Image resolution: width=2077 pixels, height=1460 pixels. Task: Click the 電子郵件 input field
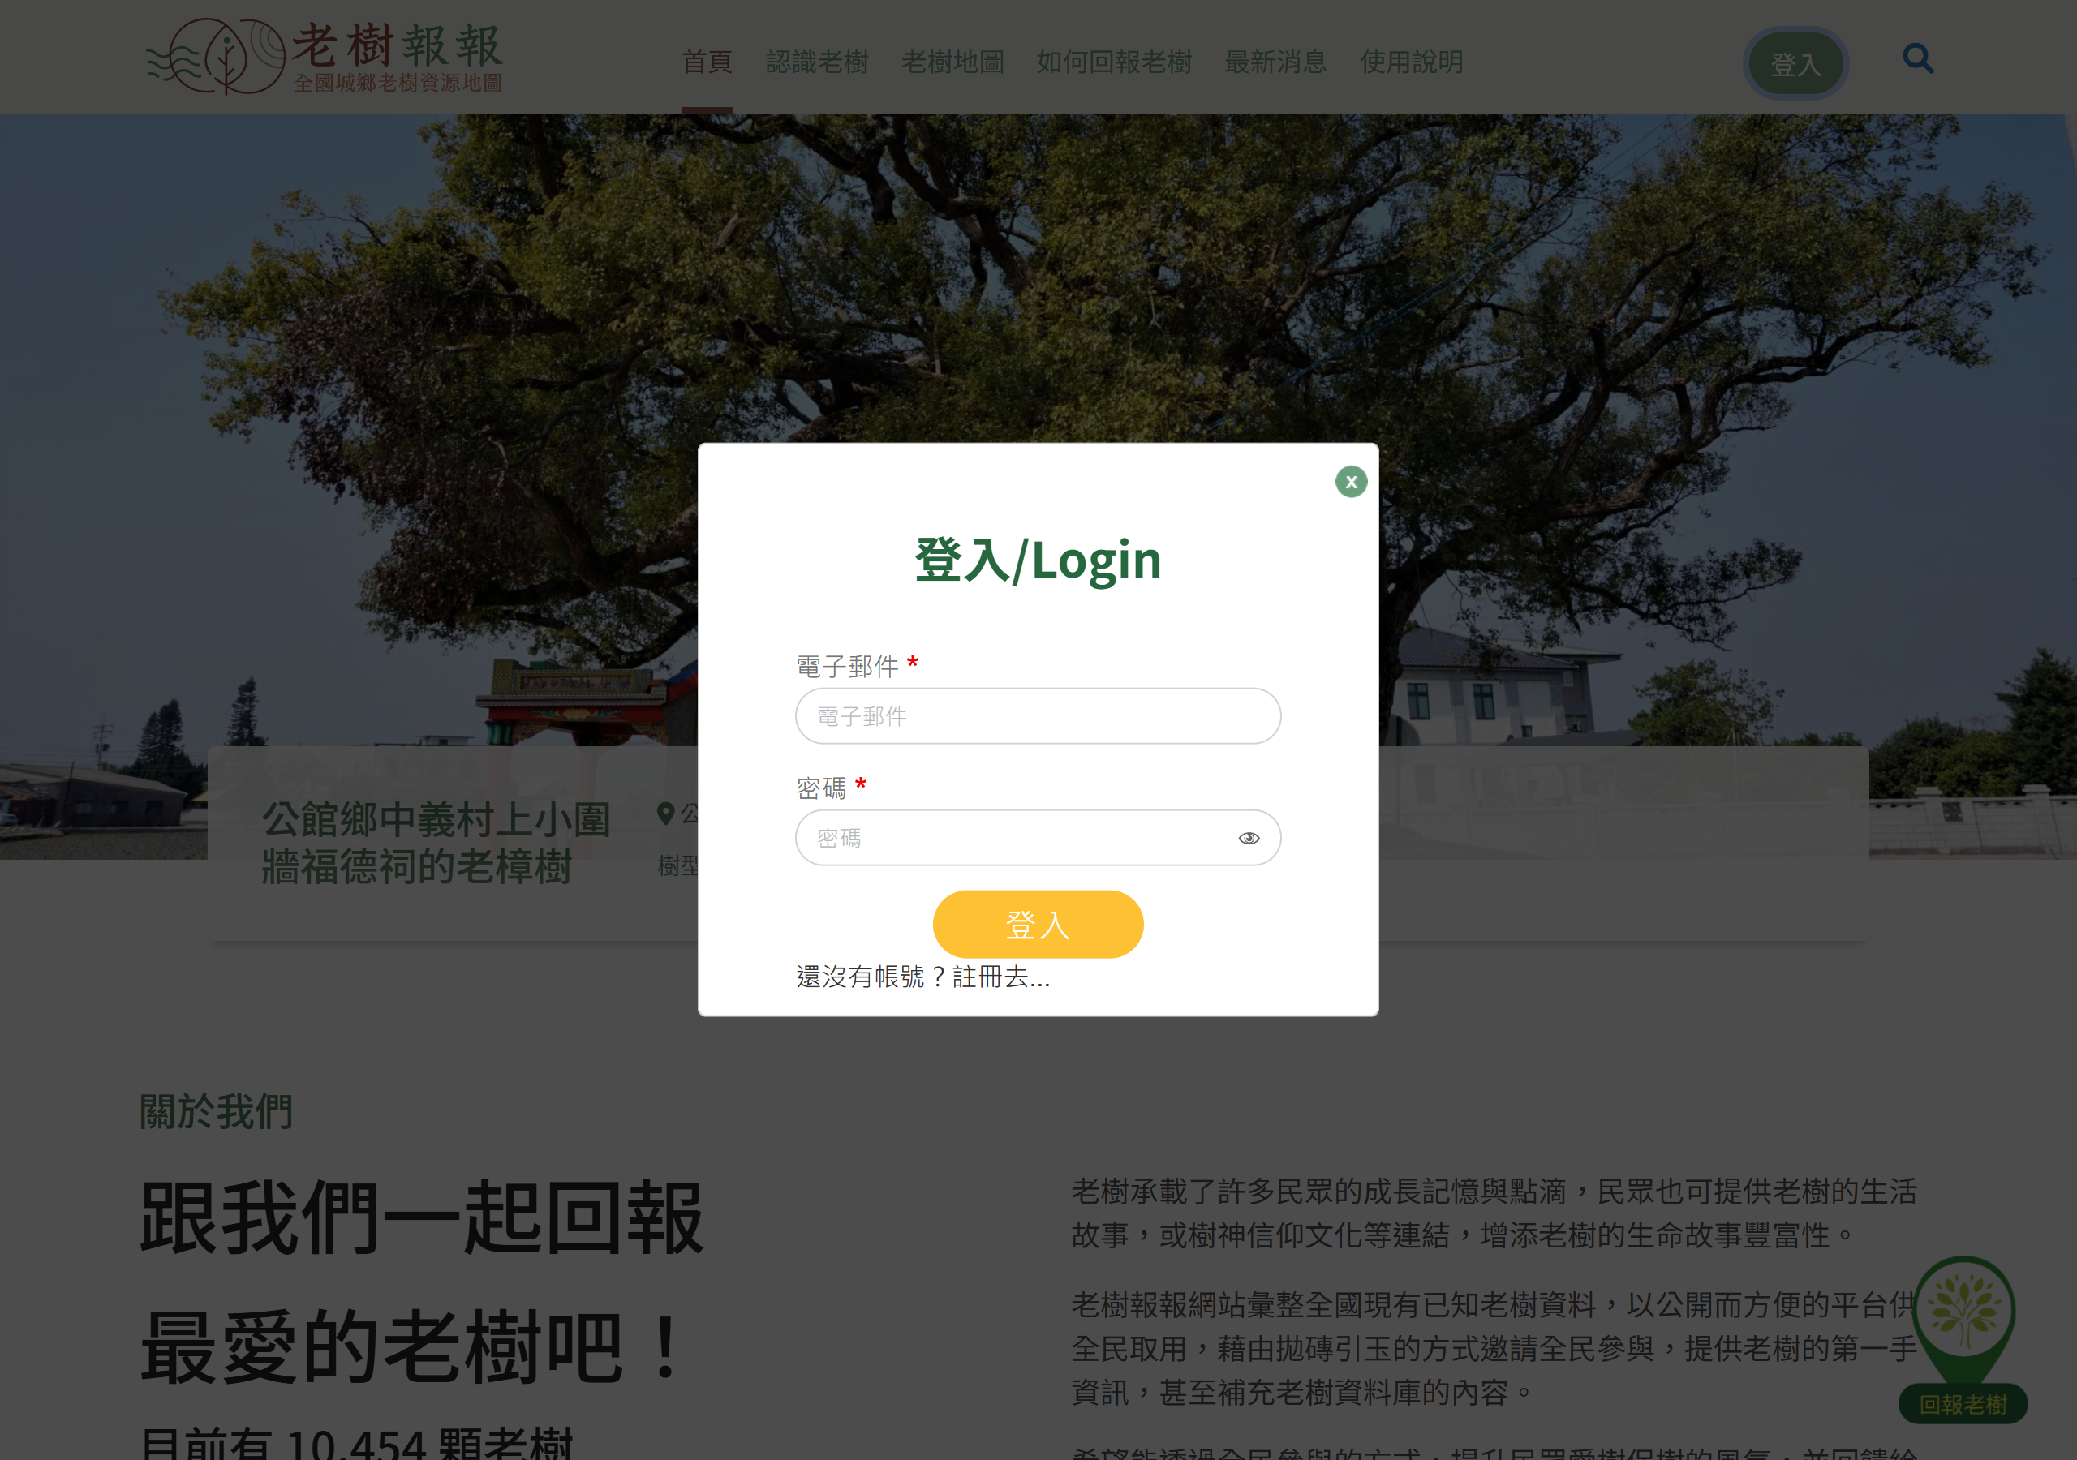click(x=1038, y=715)
